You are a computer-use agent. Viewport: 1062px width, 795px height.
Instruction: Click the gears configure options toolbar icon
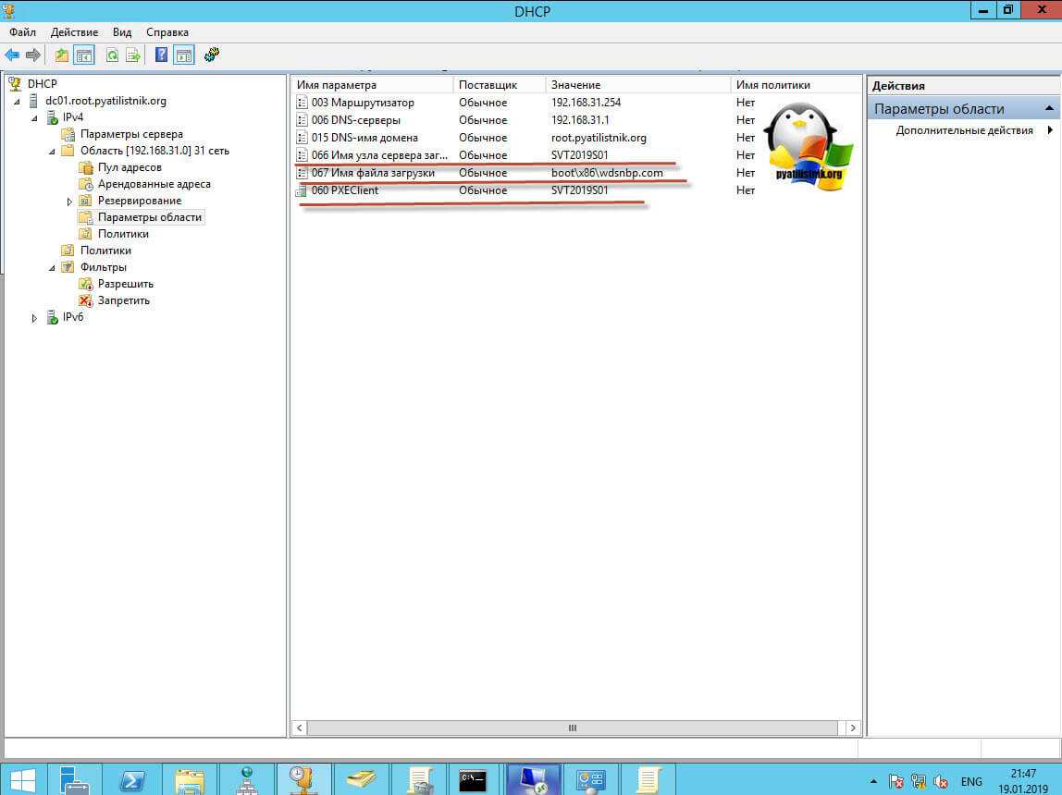[x=212, y=55]
